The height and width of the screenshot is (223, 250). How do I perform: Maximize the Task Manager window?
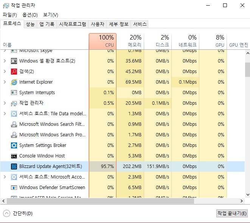click(225, 5)
